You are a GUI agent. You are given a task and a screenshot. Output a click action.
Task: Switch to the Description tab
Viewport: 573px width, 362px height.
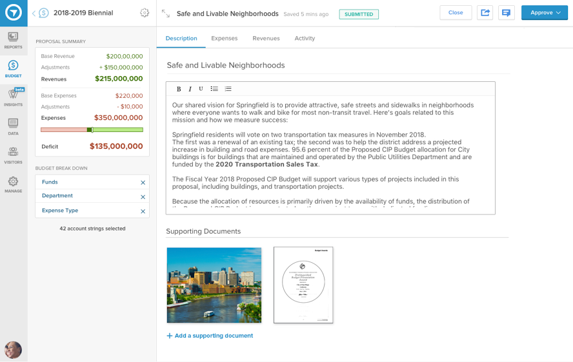click(x=181, y=38)
